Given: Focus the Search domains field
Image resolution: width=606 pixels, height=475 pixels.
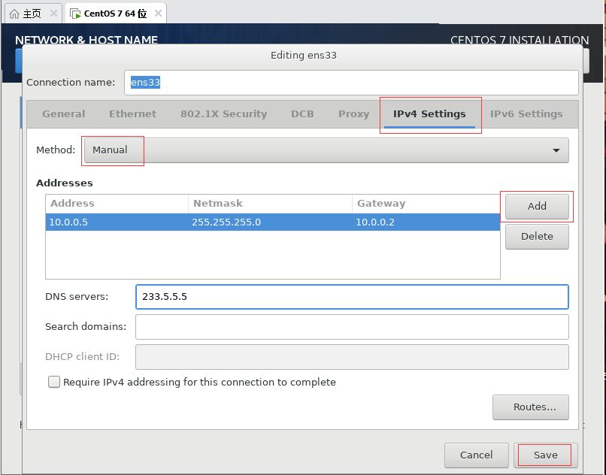Looking at the screenshot, I should point(352,327).
